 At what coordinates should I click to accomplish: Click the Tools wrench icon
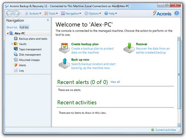(46, 13)
